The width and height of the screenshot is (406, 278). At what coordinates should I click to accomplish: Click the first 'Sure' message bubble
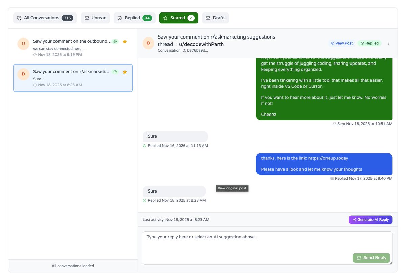175,136
